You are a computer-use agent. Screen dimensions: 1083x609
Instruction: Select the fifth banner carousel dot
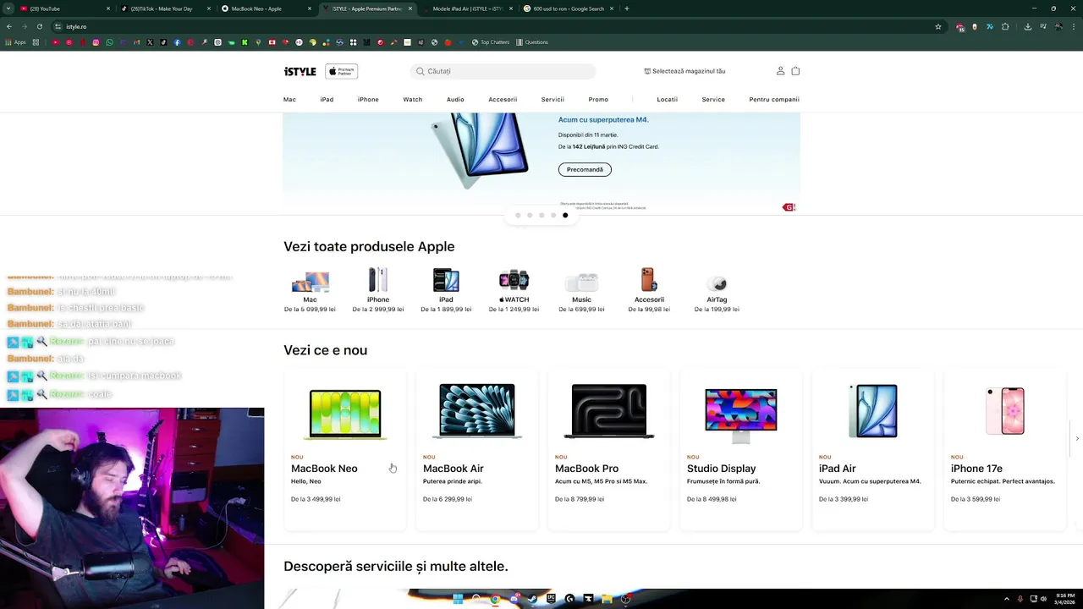click(565, 215)
